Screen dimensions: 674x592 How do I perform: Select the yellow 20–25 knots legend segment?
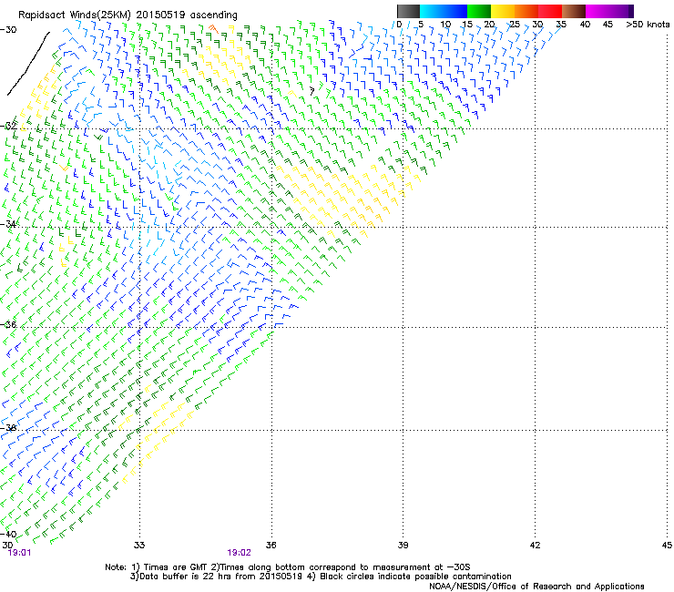[x=503, y=11]
